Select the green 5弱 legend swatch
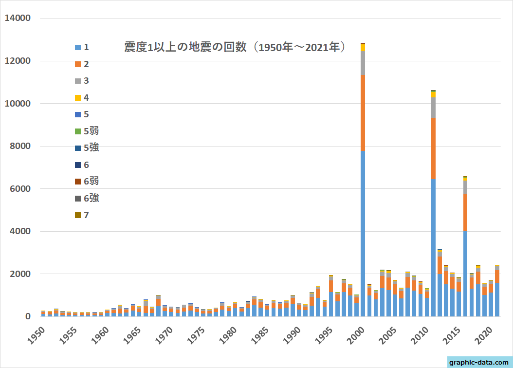The width and height of the screenshot is (513, 368). tap(77, 131)
